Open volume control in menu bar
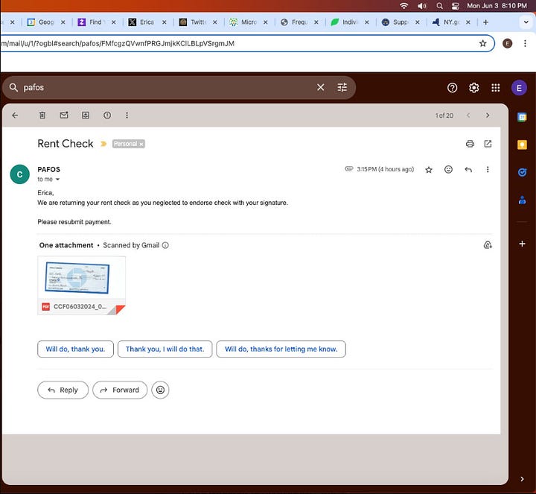This screenshot has height=494, width=536. 422,6
